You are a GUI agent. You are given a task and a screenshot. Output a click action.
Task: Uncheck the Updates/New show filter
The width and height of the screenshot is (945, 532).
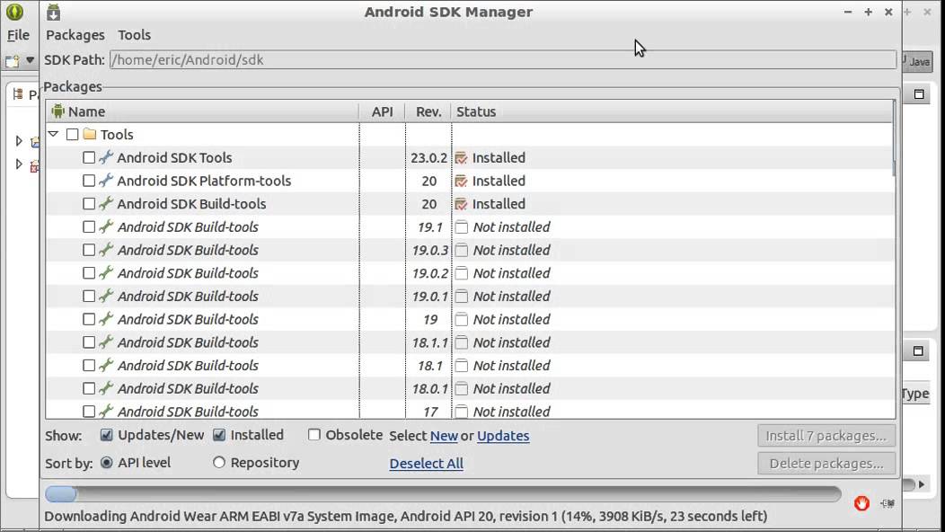pos(106,435)
